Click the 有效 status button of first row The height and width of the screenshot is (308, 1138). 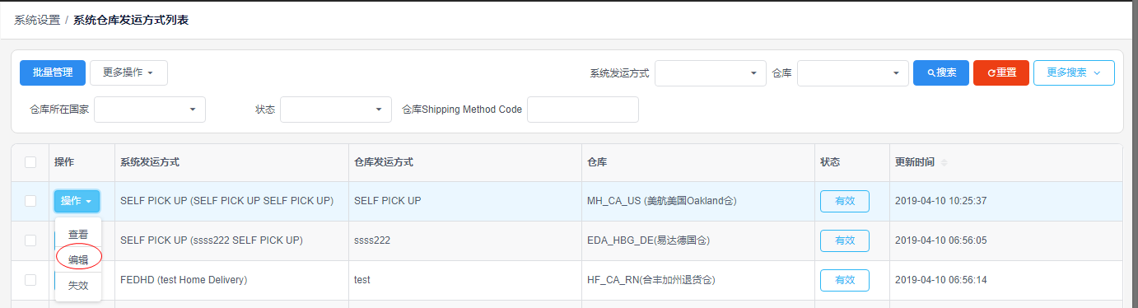point(845,201)
